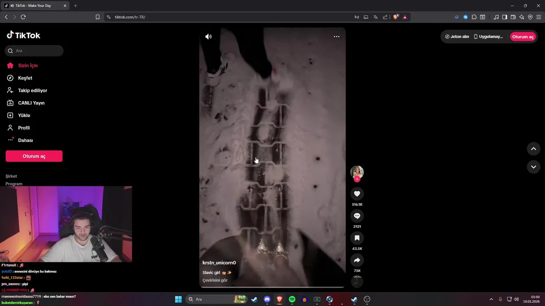Focus the TikTok search field
Image resolution: width=545 pixels, height=306 pixels.
[34, 51]
